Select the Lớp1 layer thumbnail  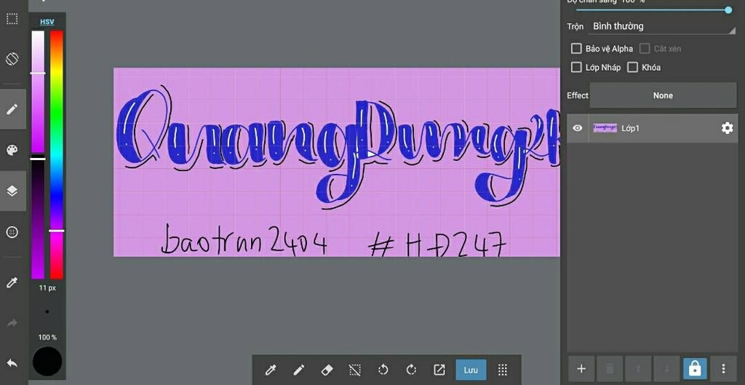click(x=605, y=128)
